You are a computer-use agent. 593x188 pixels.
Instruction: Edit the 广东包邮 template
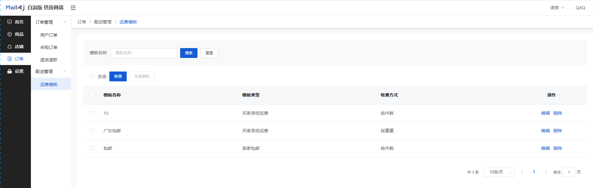pos(545,131)
